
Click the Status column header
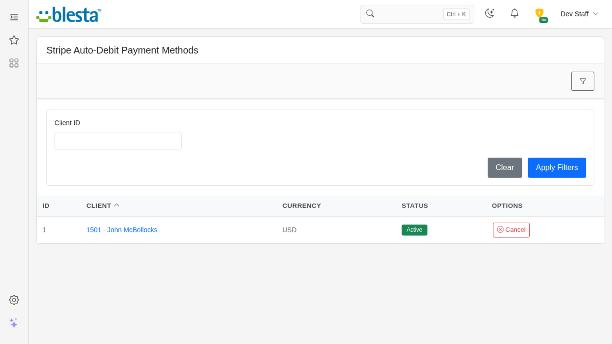coord(415,206)
